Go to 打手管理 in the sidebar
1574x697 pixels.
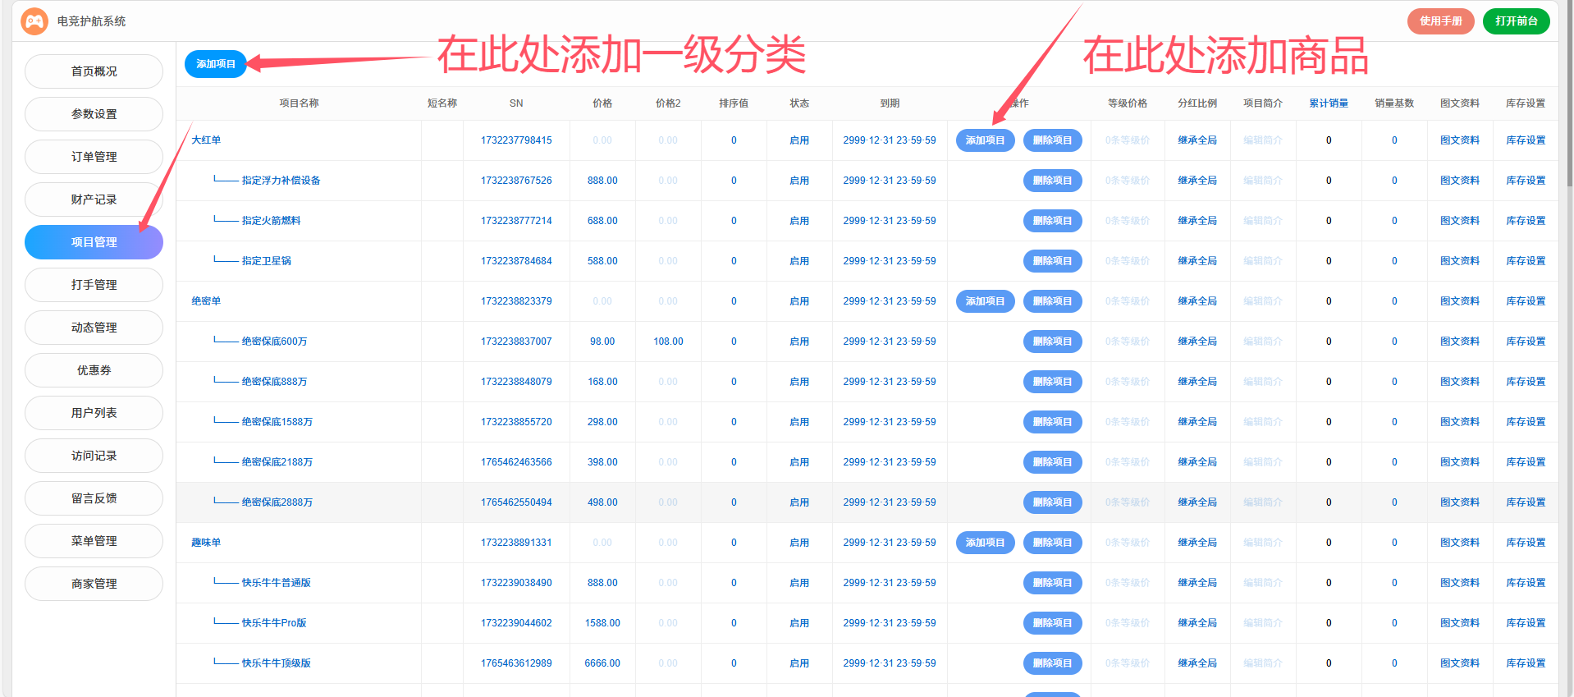pos(94,285)
